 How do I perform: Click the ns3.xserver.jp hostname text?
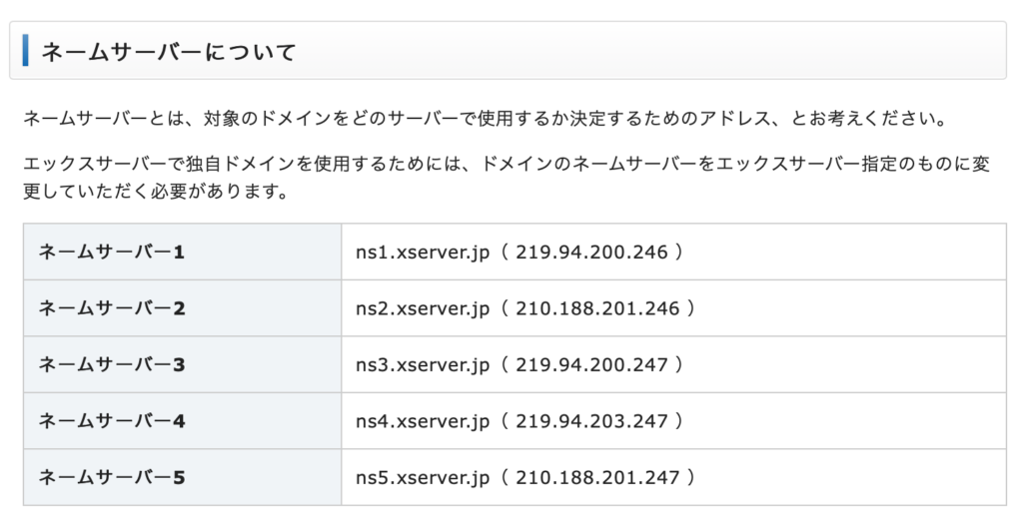pos(423,365)
